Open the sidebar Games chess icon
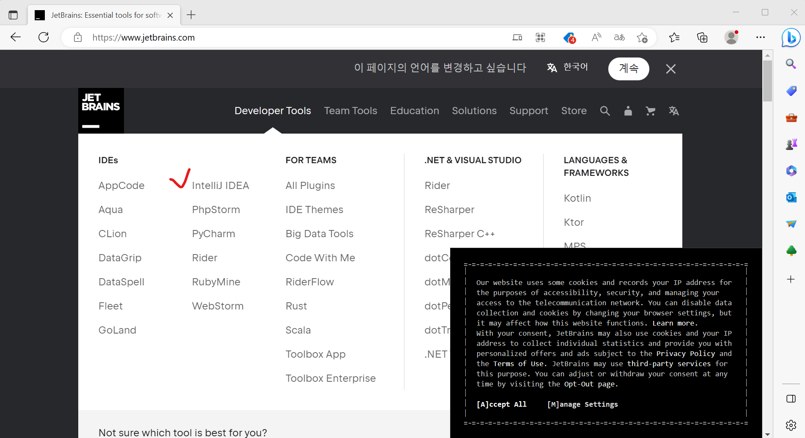Screen dimensions: 805x438 (791, 144)
